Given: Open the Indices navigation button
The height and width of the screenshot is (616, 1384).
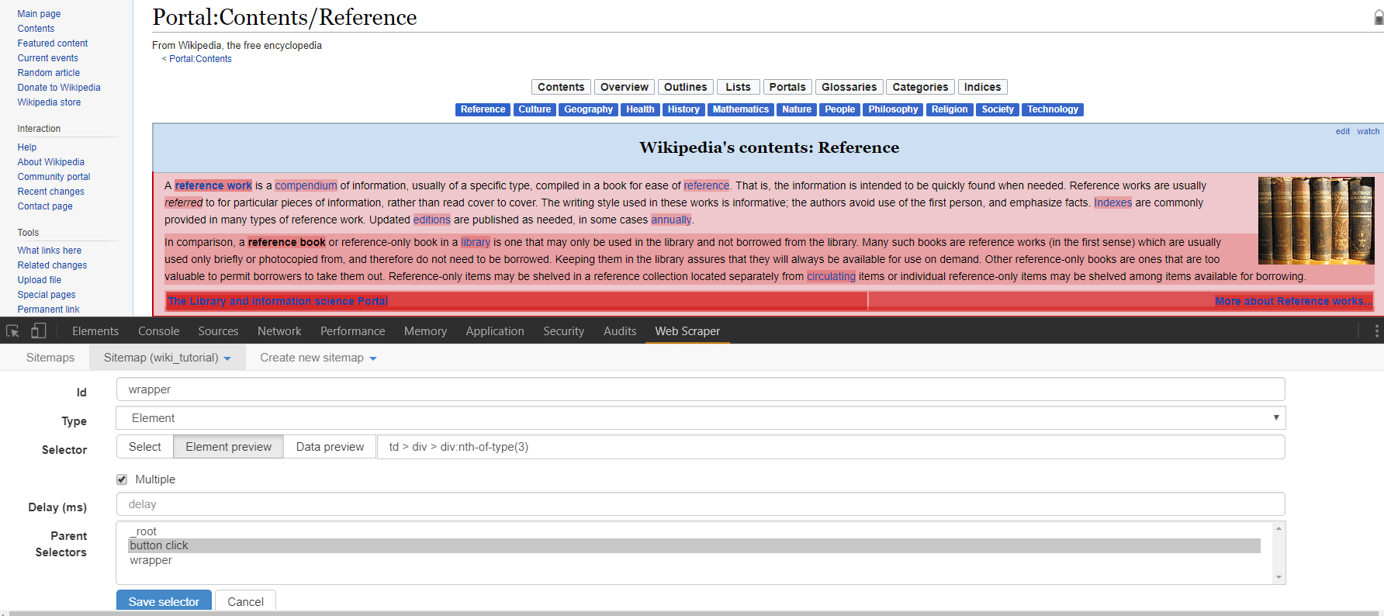Looking at the screenshot, I should [983, 87].
